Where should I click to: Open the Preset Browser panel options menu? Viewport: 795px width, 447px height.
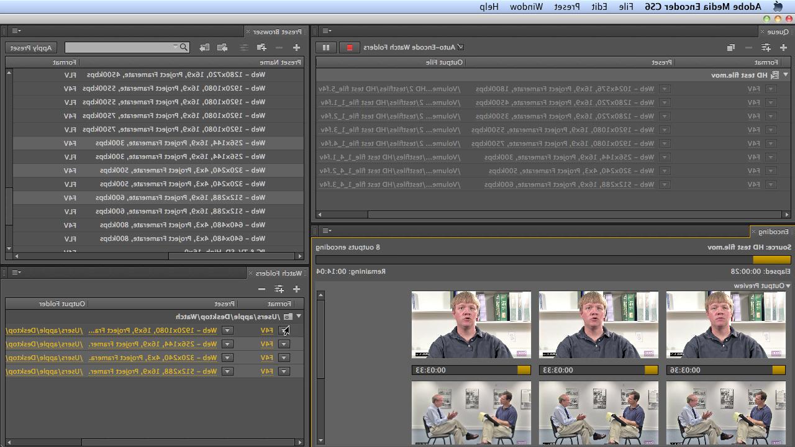(x=16, y=31)
